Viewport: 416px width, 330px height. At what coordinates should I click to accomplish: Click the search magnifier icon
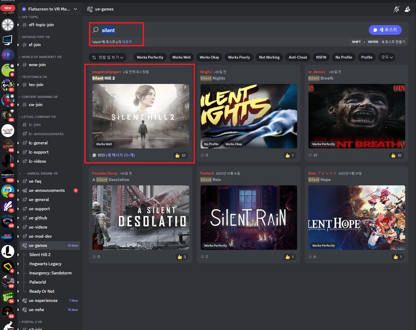point(96,30)
